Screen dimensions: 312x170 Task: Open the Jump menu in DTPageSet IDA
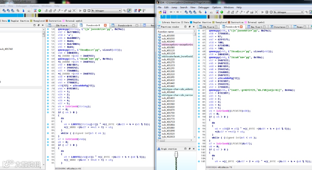pyautogui.click(x=174, y=7)
